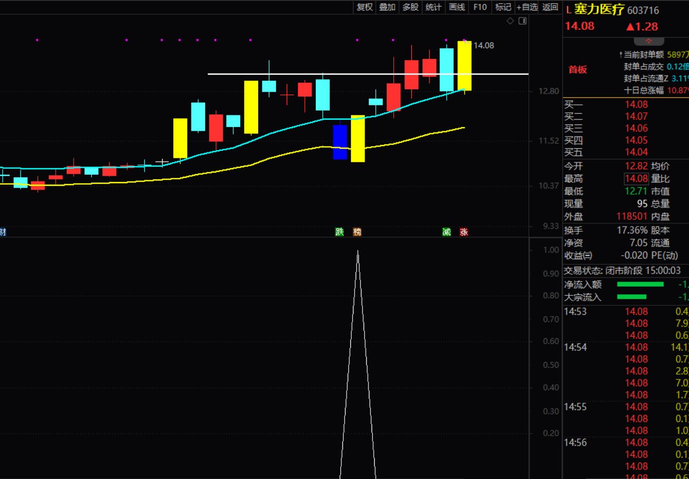Click the latest yellow candle at 14.08
The width and height of the screenshot is (689, 479).
[465, 66]
